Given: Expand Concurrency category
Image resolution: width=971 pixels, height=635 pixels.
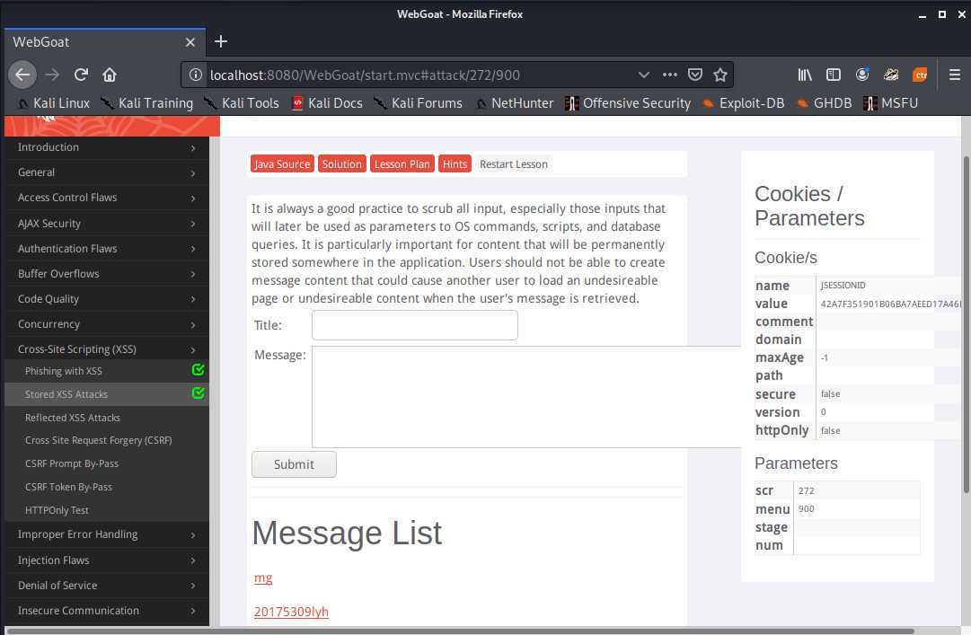Looking at the screenshot, I should [107, 324].
